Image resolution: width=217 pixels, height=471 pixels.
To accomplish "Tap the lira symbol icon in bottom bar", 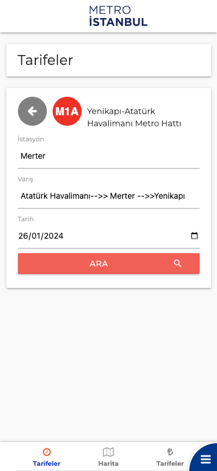I will pos(170,452).
